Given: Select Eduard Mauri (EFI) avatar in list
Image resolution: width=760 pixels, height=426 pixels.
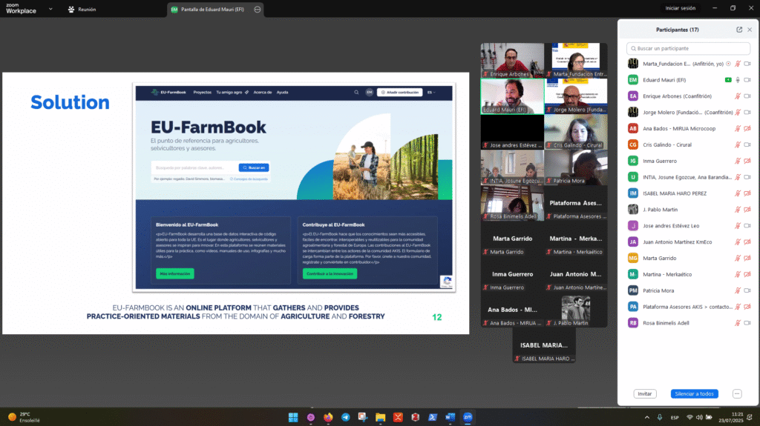Looking at the screenshot, I should coord(632,80).
